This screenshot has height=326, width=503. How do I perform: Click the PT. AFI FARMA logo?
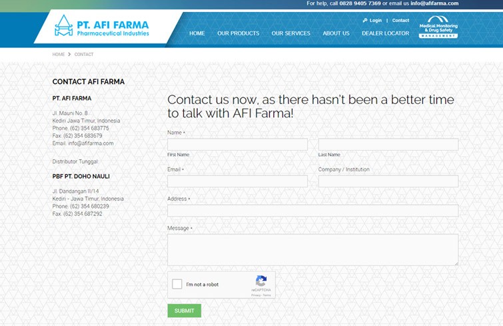click(102, 25)
